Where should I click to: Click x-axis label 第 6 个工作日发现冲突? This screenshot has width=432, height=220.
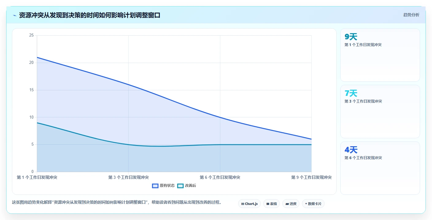tap(220, 178)
